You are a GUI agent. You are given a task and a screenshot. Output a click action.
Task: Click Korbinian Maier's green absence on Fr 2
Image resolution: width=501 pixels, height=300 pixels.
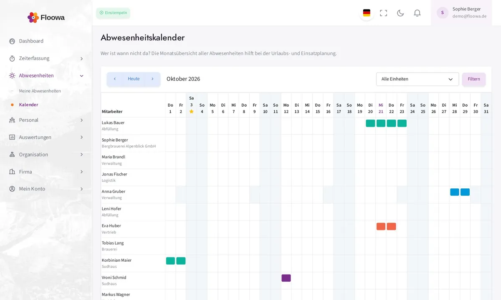181,261
